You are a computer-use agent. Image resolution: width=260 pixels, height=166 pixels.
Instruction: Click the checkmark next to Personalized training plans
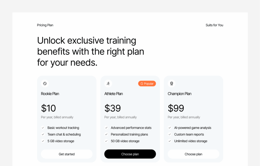(106, 134)
